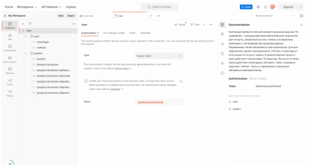Select the /user/login request
This screenshot has width=310, height=165.
coord(42,42)
